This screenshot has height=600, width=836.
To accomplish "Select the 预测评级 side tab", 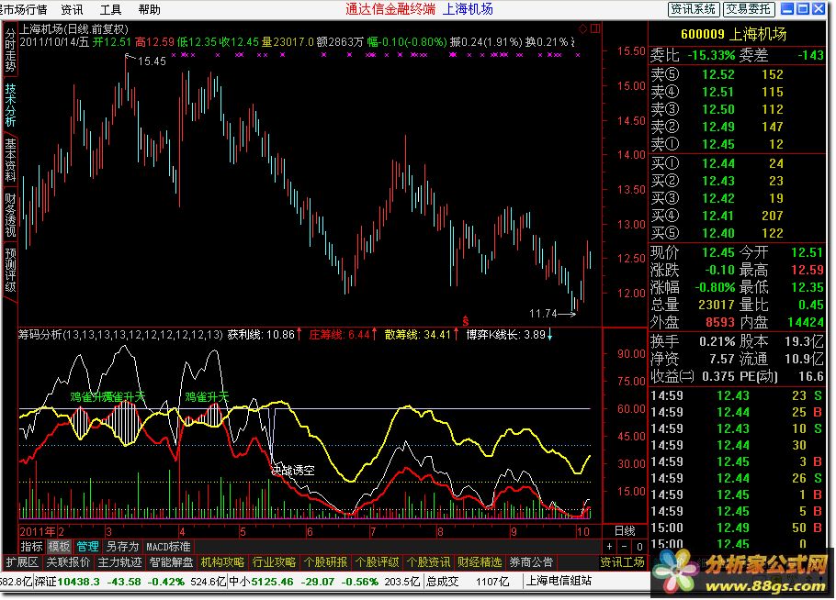I will pyautogui.click(x=10, y=270).
